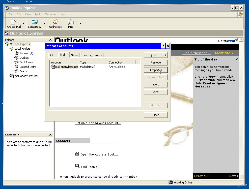Click the Working Online status bar icon
249x189 pixels.
click(171, 182)
